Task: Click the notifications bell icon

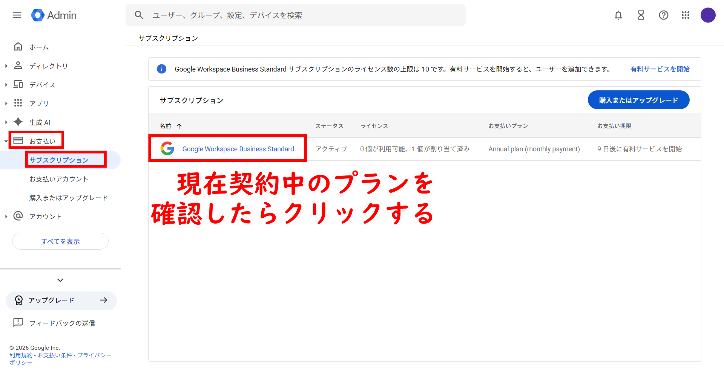Action: [x=618, y=15]
